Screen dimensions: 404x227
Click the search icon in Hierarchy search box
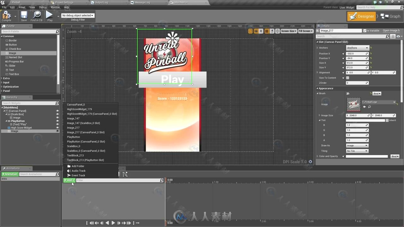tap(57, 103)
